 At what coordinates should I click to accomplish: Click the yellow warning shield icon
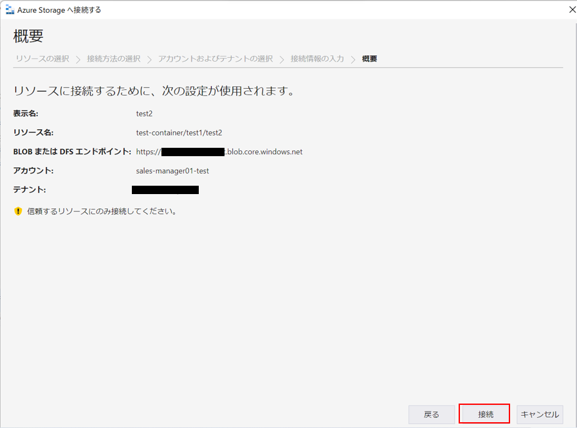click(18, 211)
